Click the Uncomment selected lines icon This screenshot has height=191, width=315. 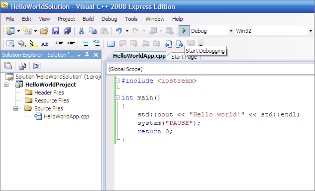[x=97, y=43]
